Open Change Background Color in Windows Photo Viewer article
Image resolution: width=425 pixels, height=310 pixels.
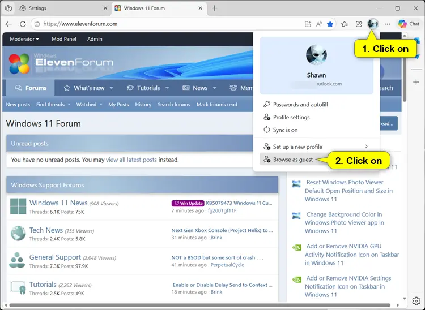coord(344,223)
